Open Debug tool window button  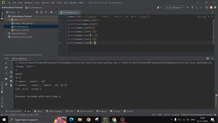[38, 111]
